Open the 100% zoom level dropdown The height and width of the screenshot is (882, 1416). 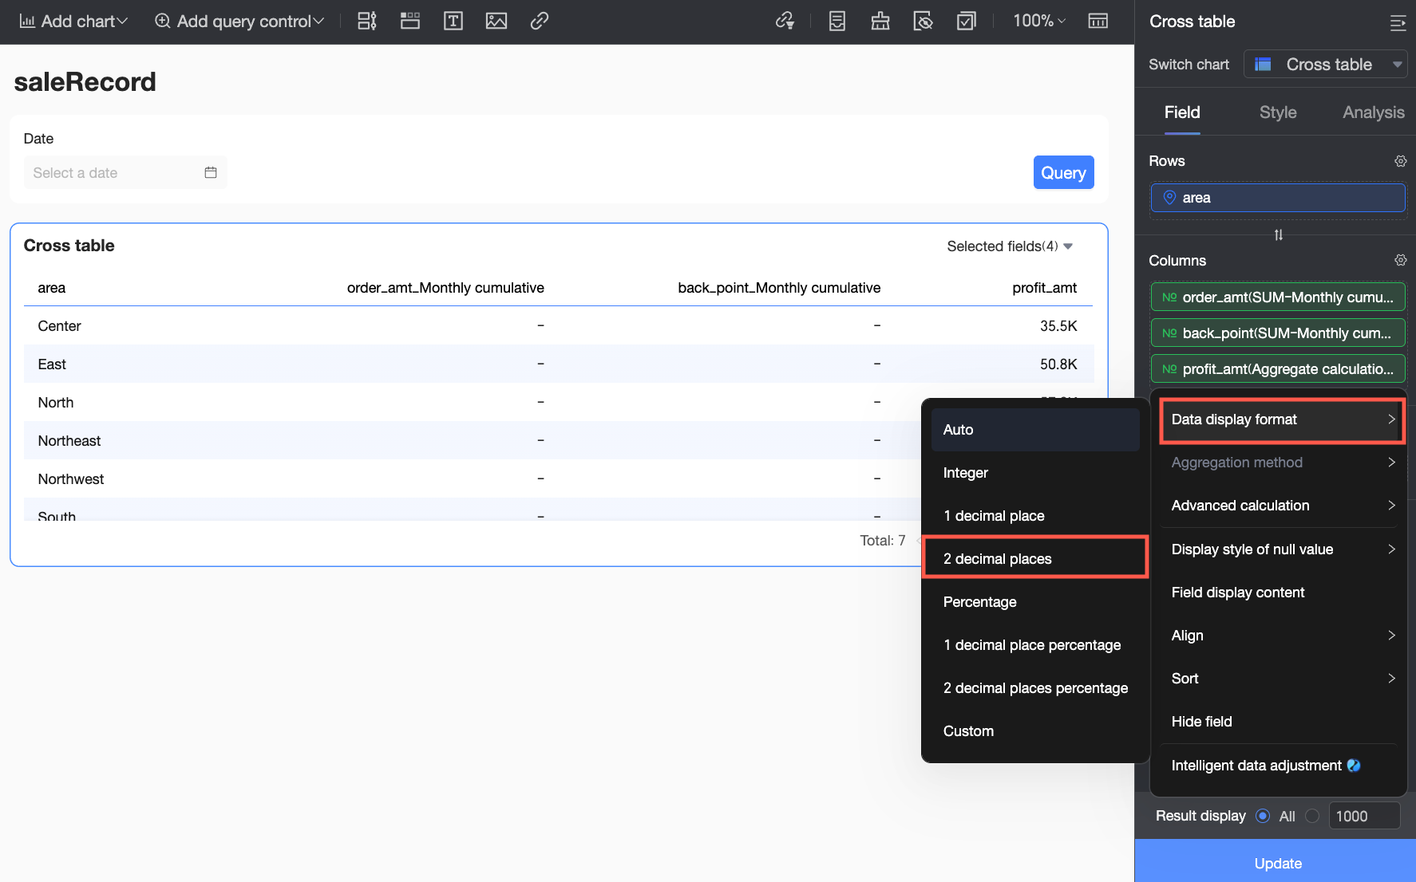pyautogui.click(x=1038, y=22)
